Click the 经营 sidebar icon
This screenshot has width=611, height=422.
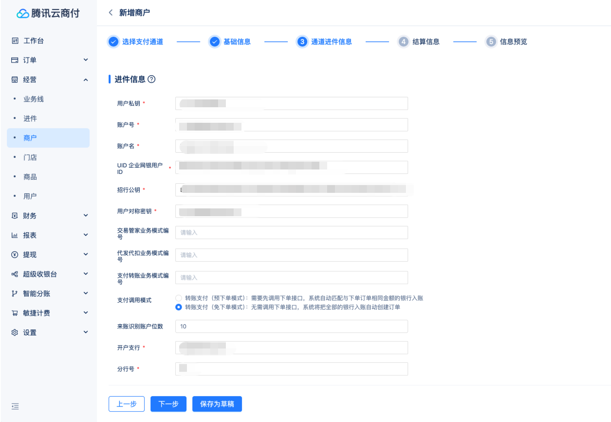click(x=15, y=80)
